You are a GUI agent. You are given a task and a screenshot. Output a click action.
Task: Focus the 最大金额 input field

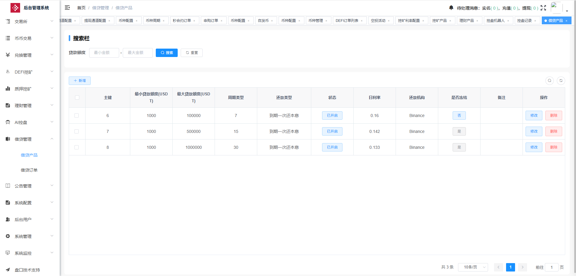click(138, 53)
